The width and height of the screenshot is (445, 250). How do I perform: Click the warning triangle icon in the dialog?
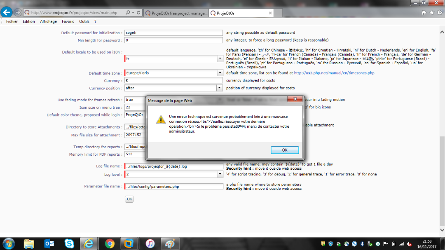point(161,119)
